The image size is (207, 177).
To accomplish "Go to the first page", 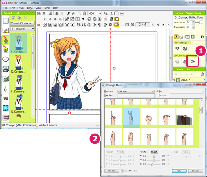I will (x=153, y=25).
